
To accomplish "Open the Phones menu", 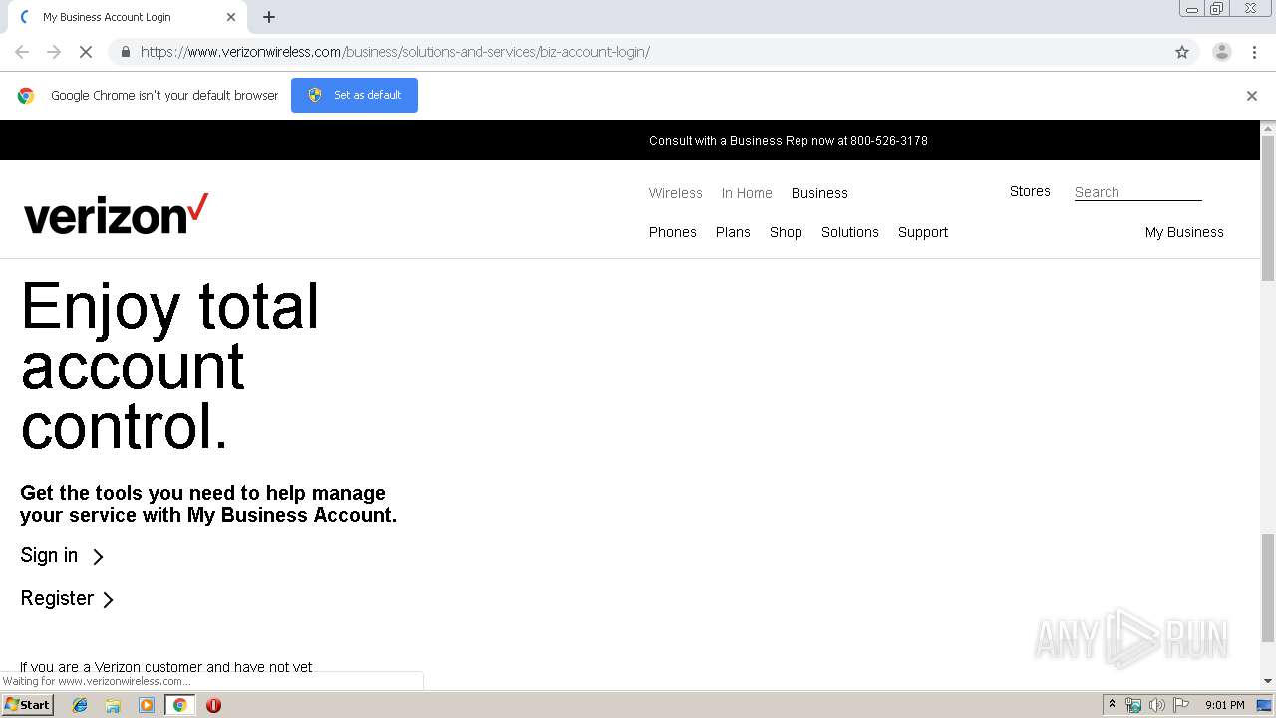I will (x=673, y=232).
